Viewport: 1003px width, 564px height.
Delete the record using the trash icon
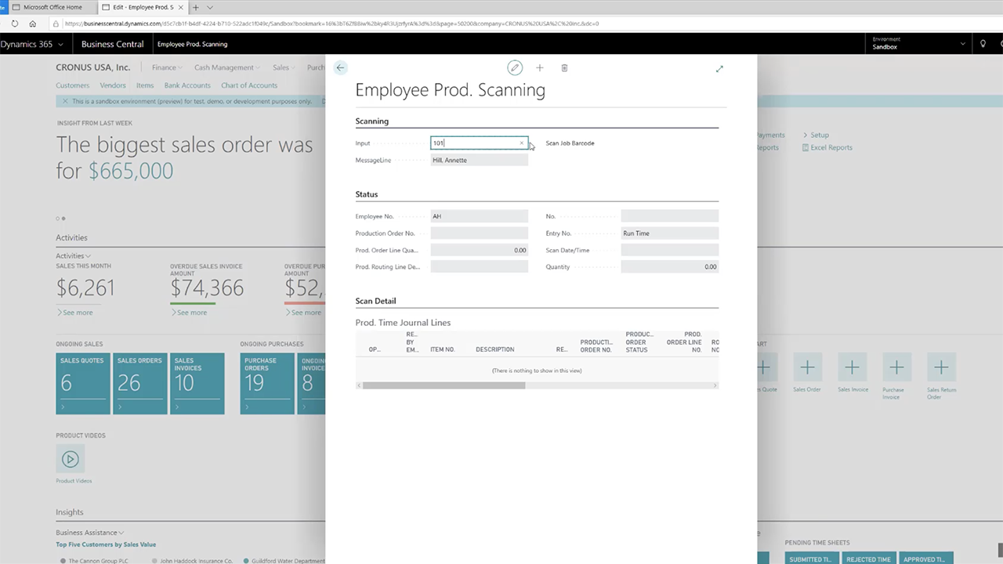coord(564,68)
